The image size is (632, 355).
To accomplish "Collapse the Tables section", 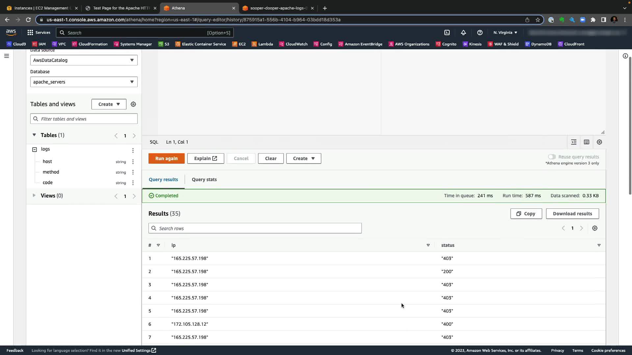I will point(34,135).
